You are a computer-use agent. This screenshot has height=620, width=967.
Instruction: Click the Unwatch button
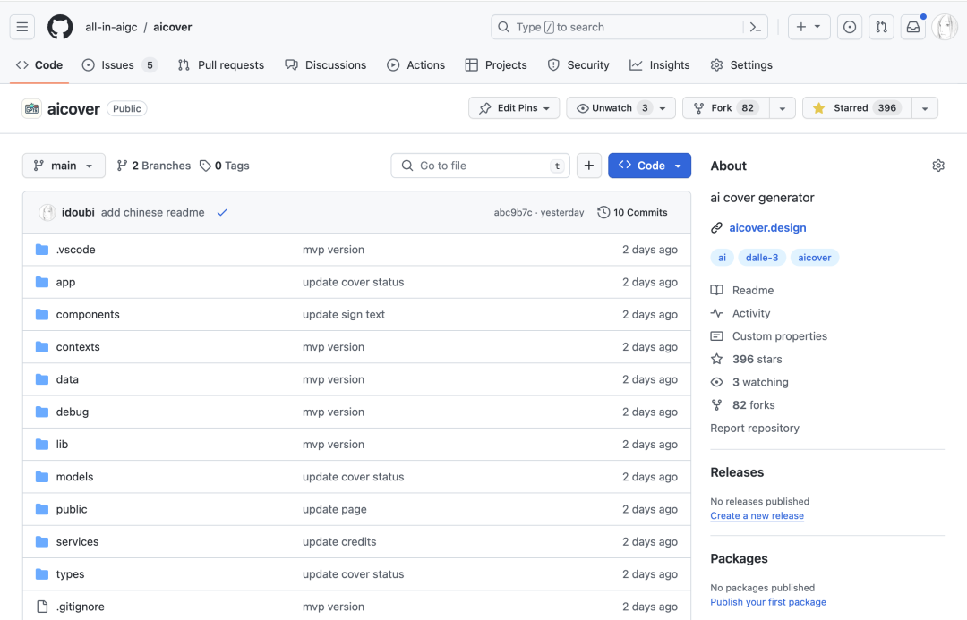tap(620, 108)
